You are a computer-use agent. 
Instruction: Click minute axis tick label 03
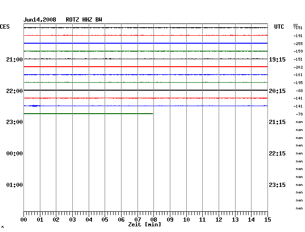point(73,220)
